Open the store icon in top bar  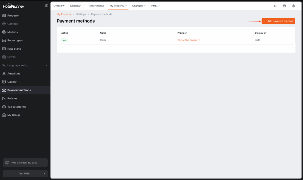tap(284, 6)
